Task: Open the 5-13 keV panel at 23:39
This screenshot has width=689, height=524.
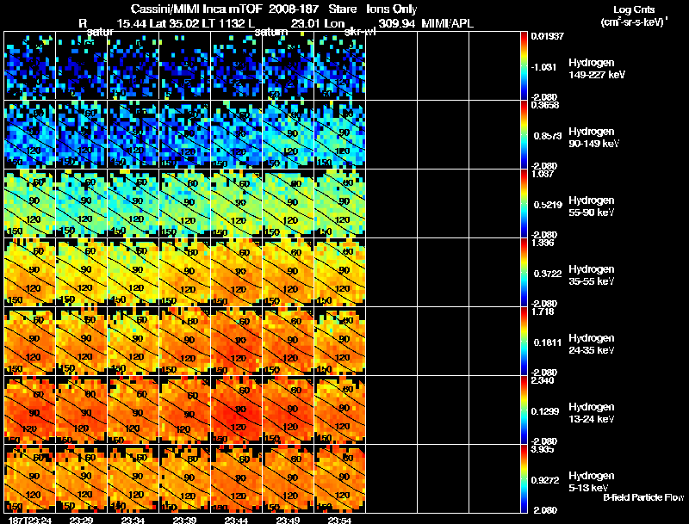Action: (x=184, y=478)
